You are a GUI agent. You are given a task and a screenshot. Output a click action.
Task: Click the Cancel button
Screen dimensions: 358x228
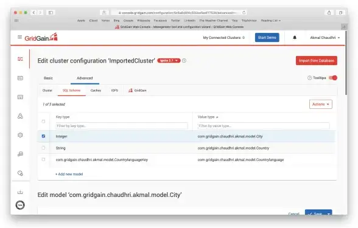coord(293,214)
